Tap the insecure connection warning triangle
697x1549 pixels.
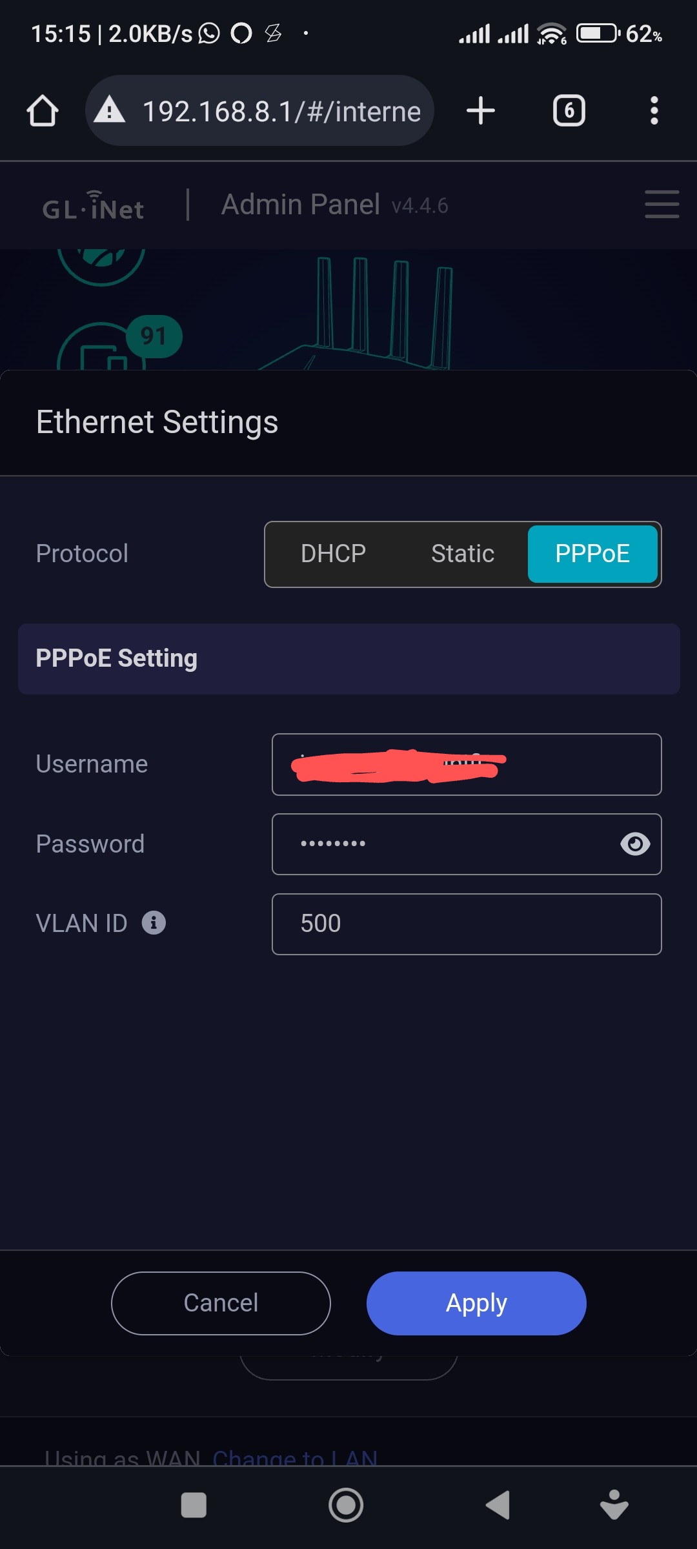point(110,110)
